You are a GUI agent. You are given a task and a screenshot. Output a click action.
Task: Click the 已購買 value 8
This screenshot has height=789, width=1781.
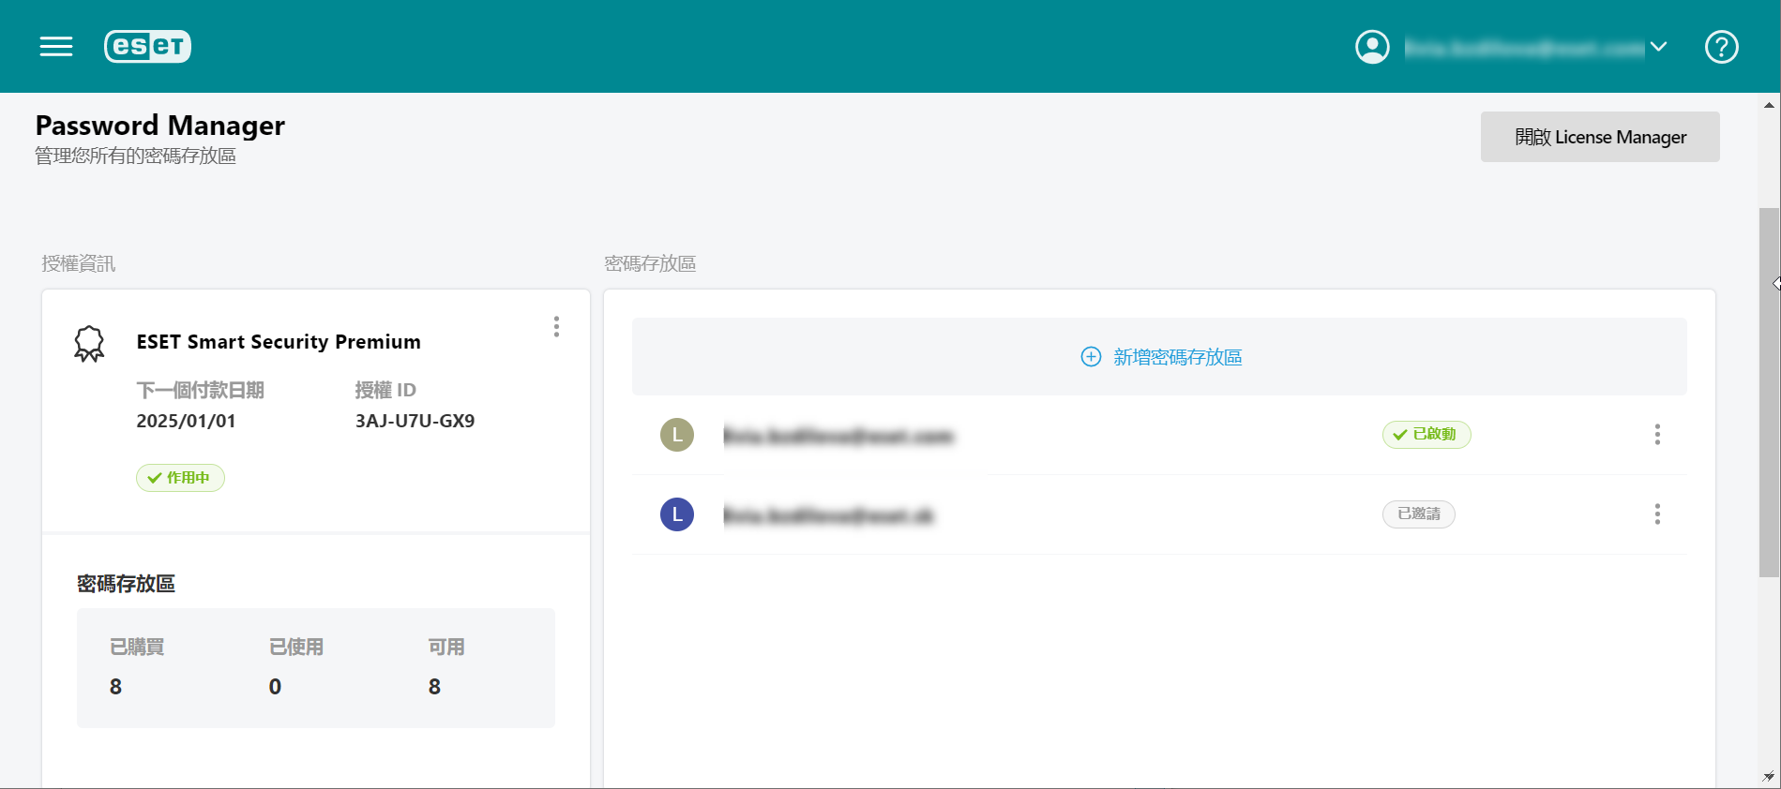pos(115,687)
